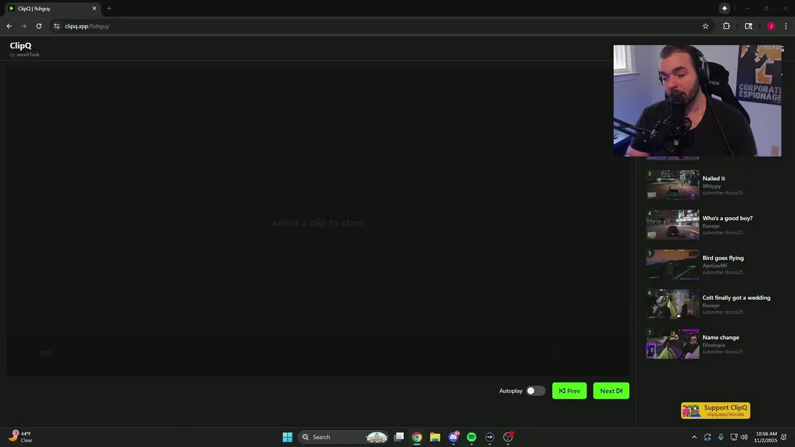Open site information icon in address bar
Image resolution: width=795 pixels, height=447 pixels.
(x=57, y=26)
